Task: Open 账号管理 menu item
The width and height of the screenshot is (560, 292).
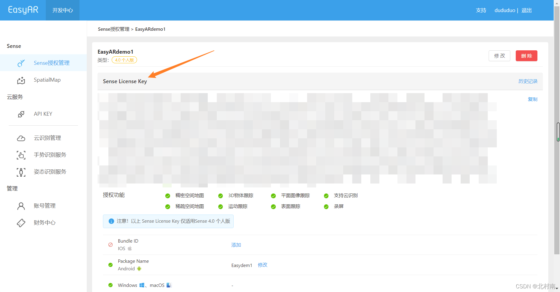Action: click(45, 206)
